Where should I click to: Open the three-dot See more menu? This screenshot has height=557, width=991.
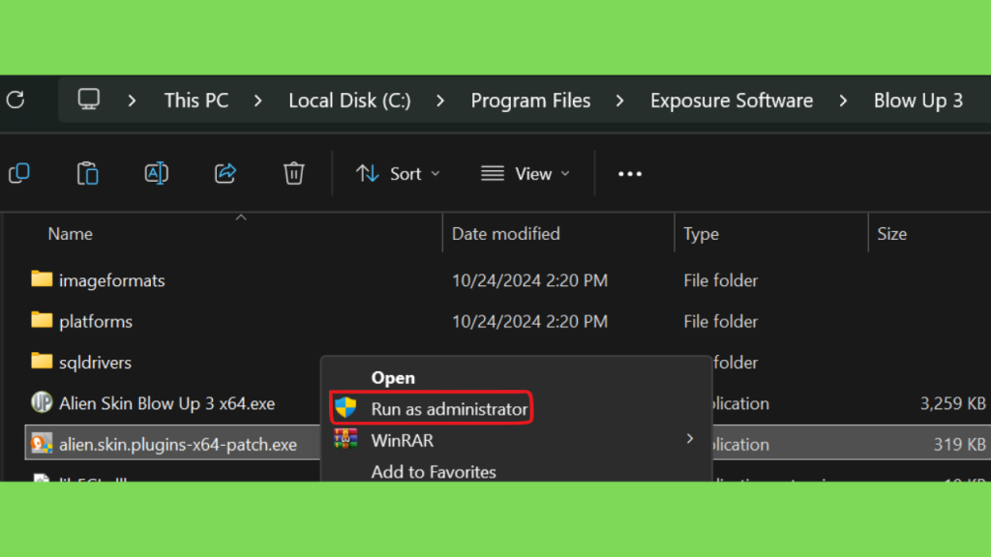pyautogui.click(x=629, y=174)
